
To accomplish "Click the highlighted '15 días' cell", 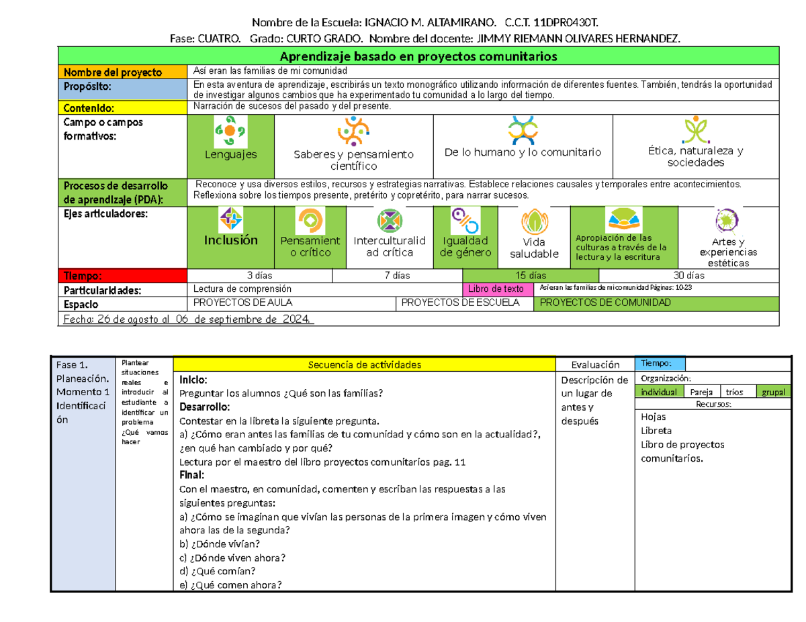I will pyautogui.click(x=531, y=275).
